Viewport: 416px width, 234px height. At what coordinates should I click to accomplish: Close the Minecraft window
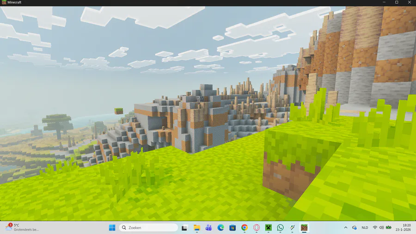pos(410,2)
